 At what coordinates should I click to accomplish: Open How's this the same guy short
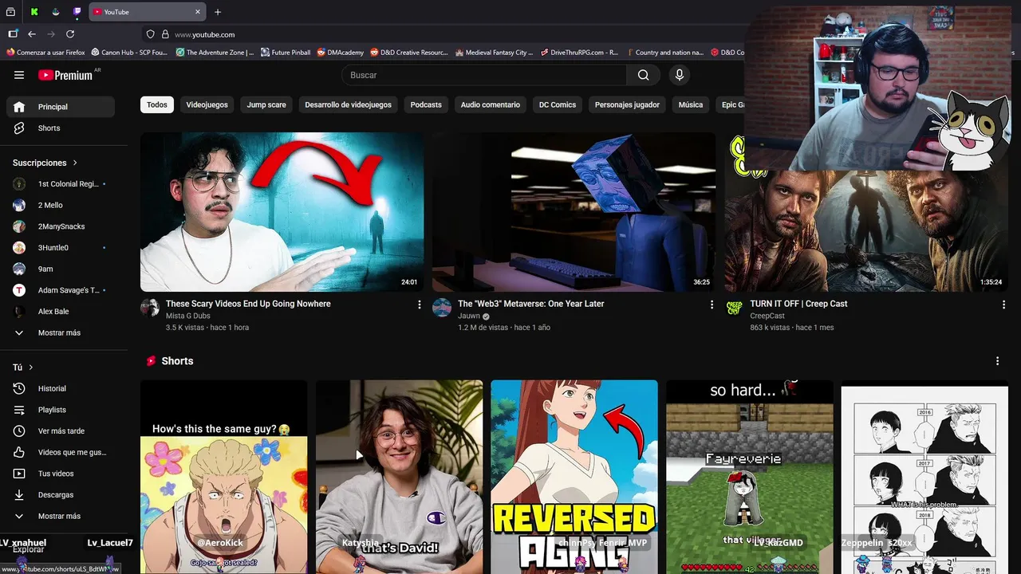(x=224, y=477)
